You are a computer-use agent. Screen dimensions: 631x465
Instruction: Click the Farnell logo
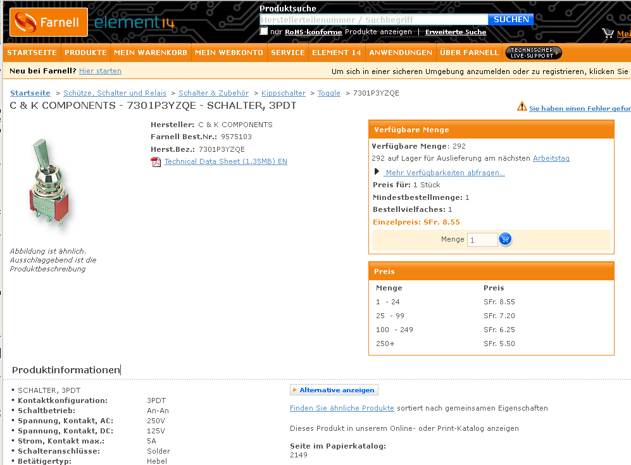pyautogui.click(x=49, y=22)
